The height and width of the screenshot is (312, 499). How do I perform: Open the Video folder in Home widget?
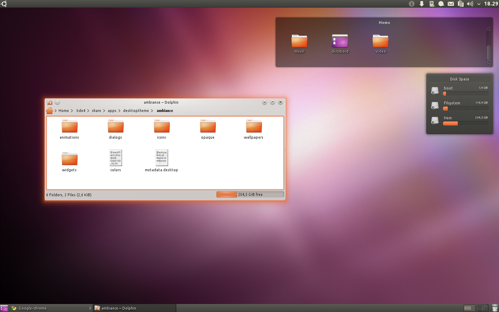pos(380,44)
